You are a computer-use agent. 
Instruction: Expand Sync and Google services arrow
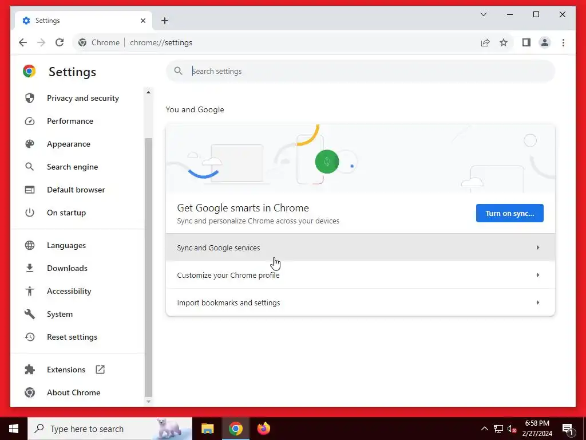538,247
